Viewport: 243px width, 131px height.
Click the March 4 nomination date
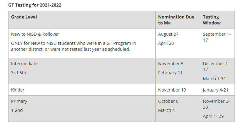point(167,110)
